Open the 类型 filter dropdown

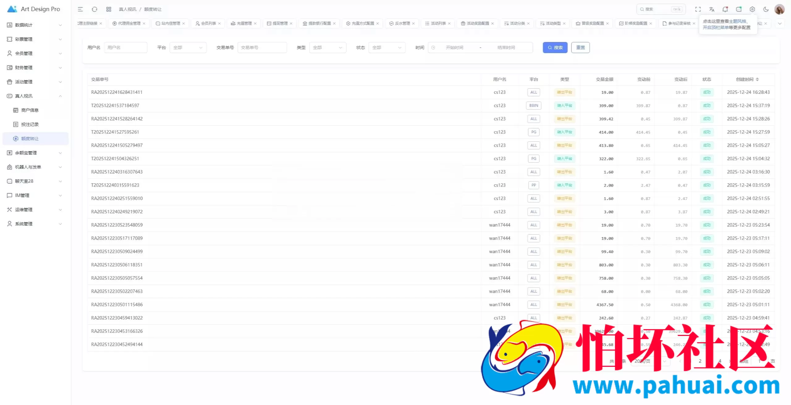coord(328,48)
